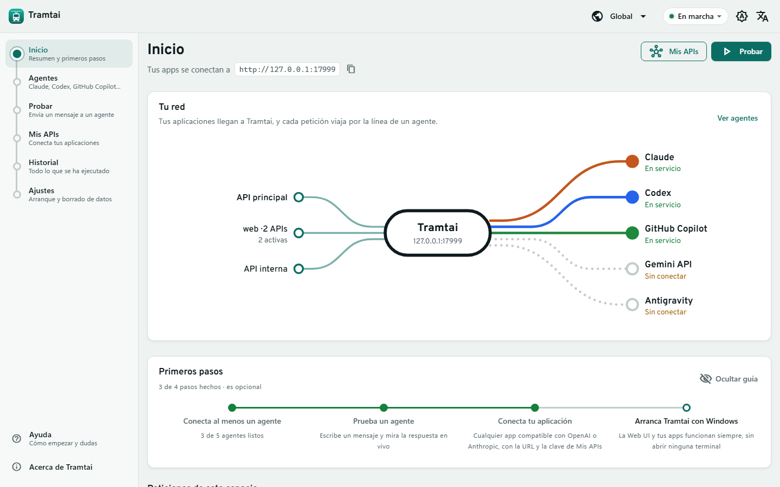Click the globe icon next to Global
Screen dimensions: 780x487
(x=597, y=16)
